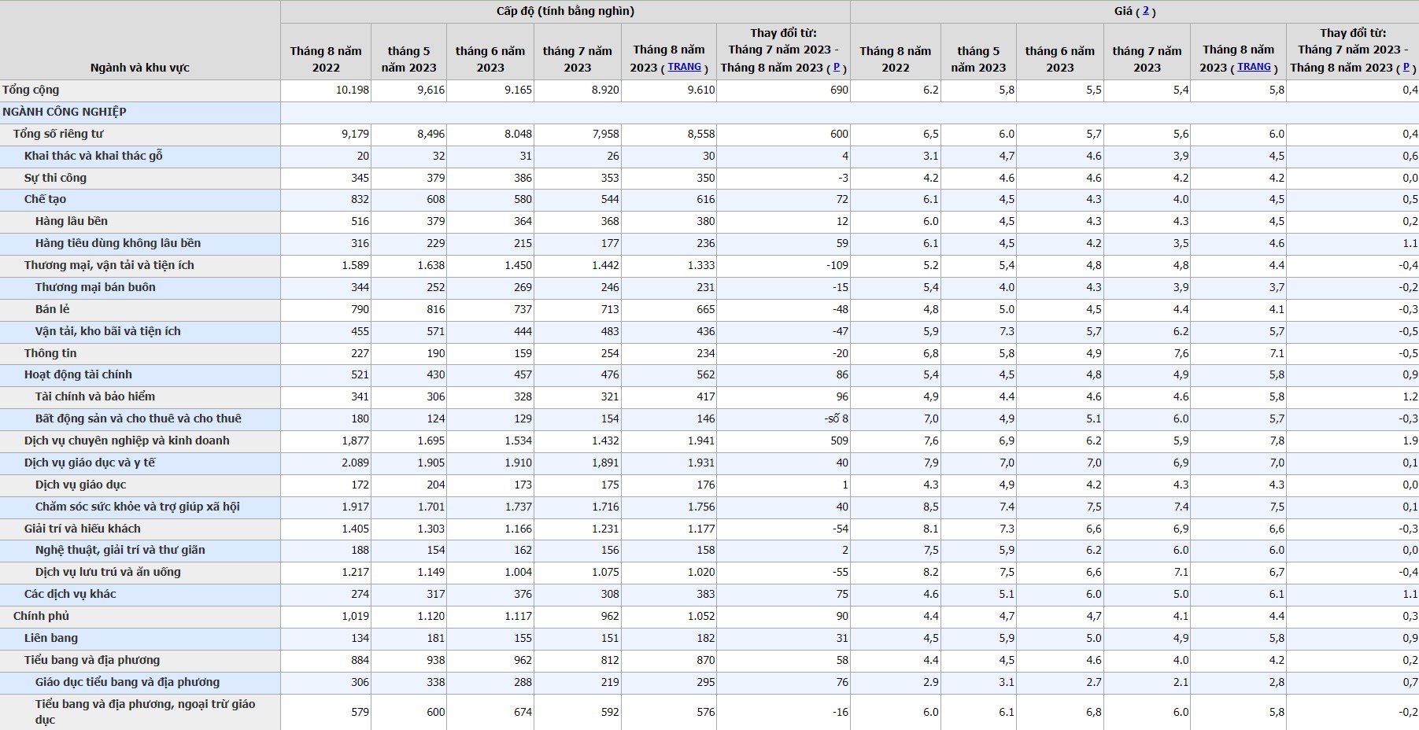Select the Chính phủ row label
1419x730 pixels.
pyautogui.click(x=41, y=616)
